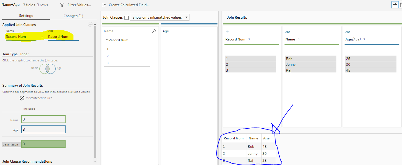The image size is (402, 165).
Task: Click the Abc data type icon above Name
Action: (288, 32)
